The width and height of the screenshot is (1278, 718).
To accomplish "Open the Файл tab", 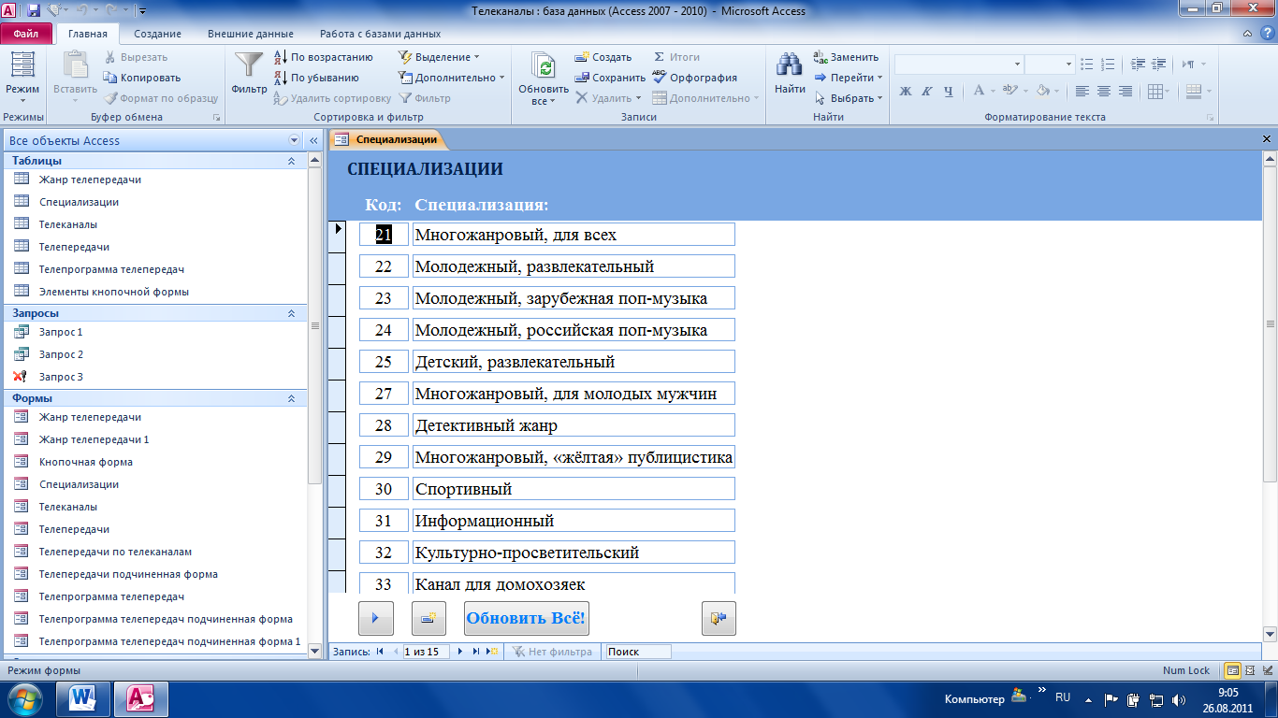I will click(x=26, y=34).
